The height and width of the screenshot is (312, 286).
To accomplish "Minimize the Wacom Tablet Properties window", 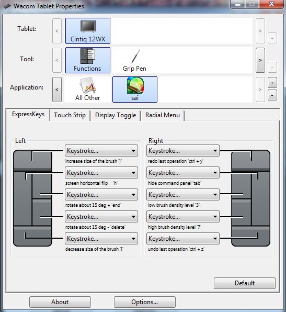I will coord(238,4).
